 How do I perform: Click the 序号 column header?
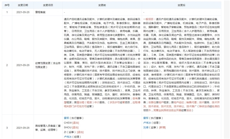coord(7,5)
